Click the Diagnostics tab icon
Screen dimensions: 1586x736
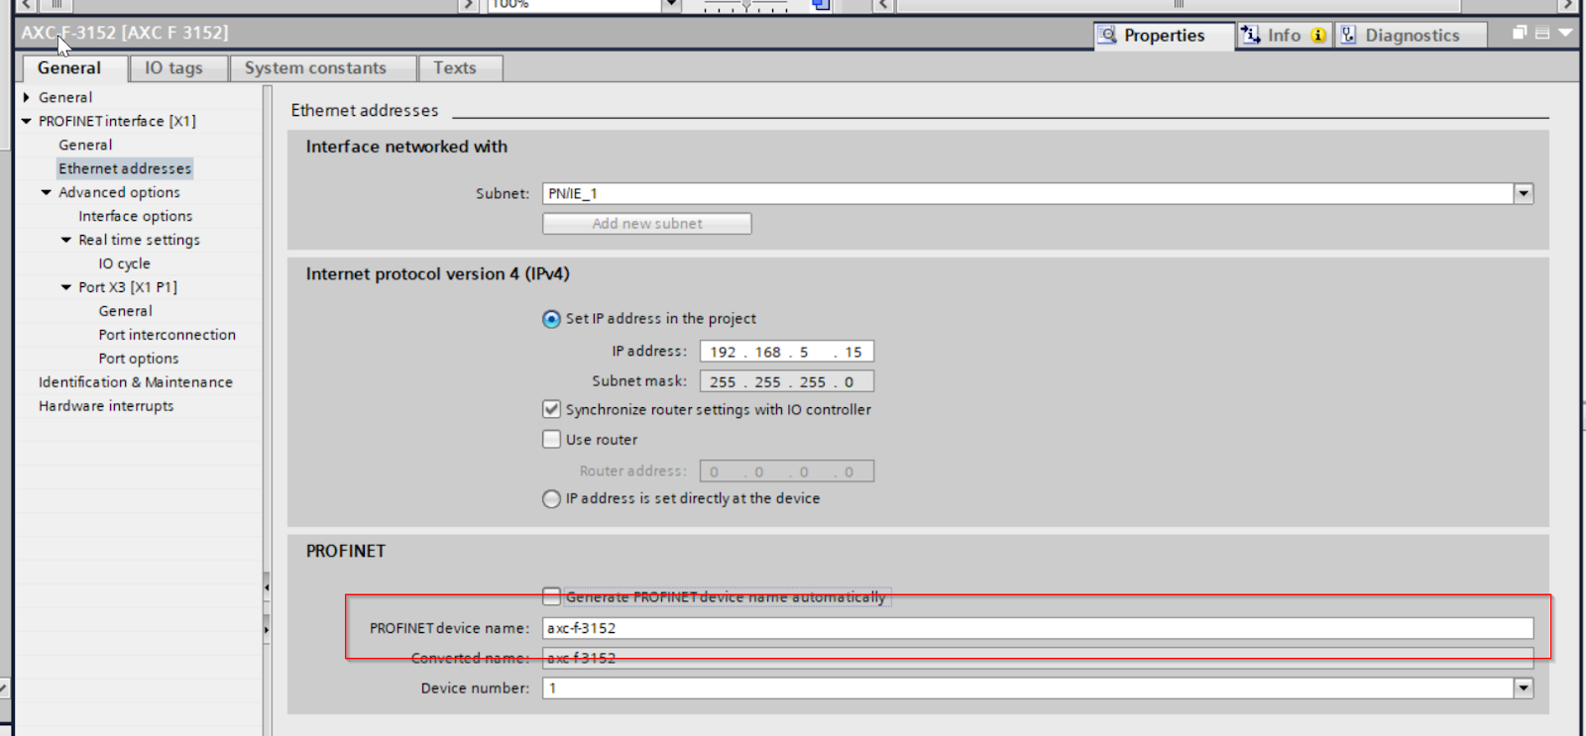[x=1348, y=35]
